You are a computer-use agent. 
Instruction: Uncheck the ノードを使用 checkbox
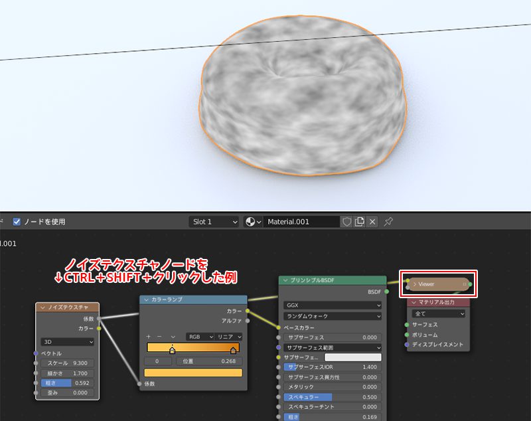click(17, 222)
